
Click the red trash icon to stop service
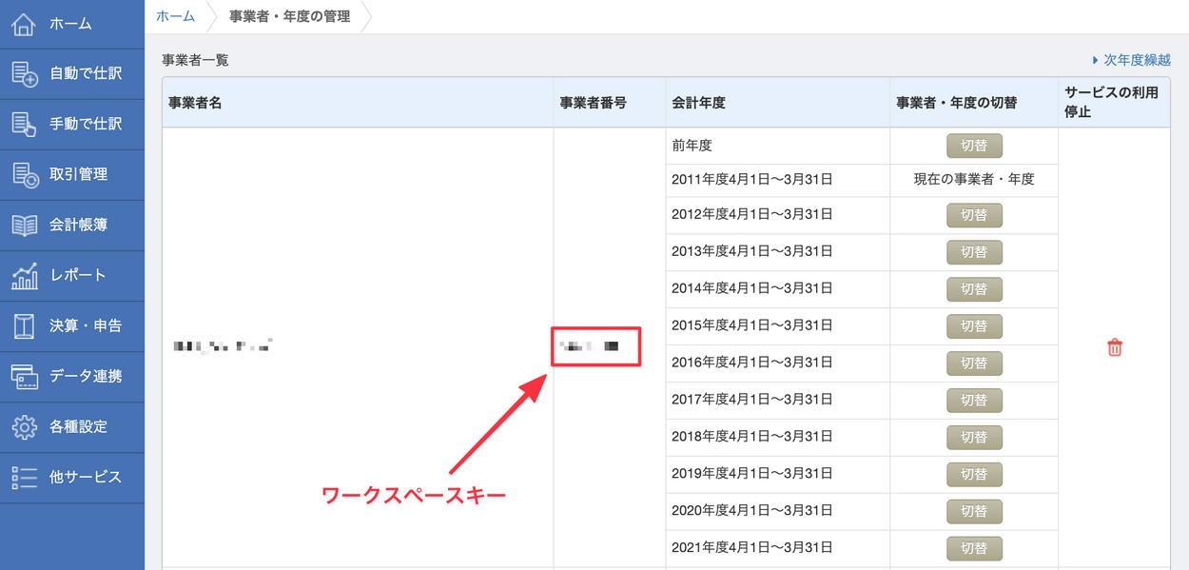[x=1115, y=347]
